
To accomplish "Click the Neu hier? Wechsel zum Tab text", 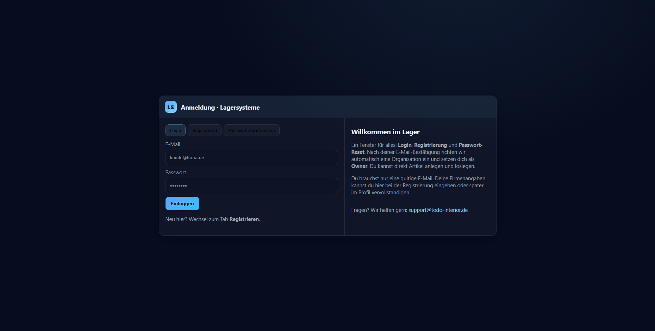I will coord(196,219).
